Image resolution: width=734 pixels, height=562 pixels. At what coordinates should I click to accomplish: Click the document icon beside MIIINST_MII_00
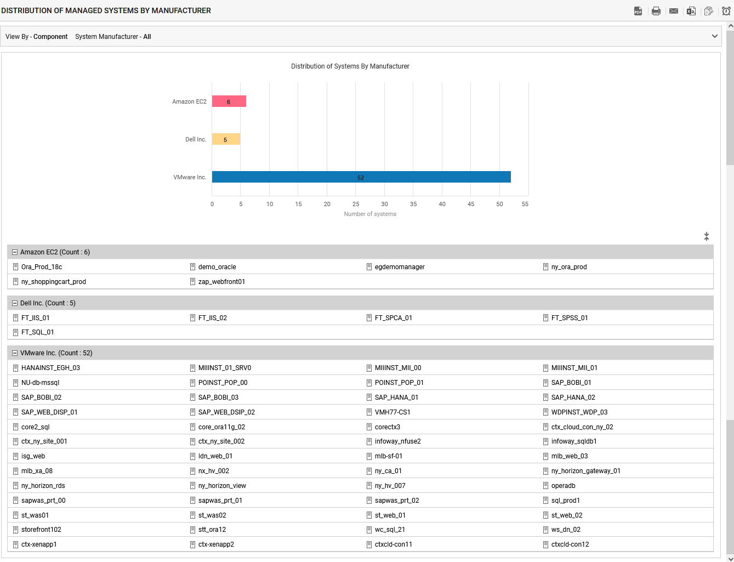[369, 368]
